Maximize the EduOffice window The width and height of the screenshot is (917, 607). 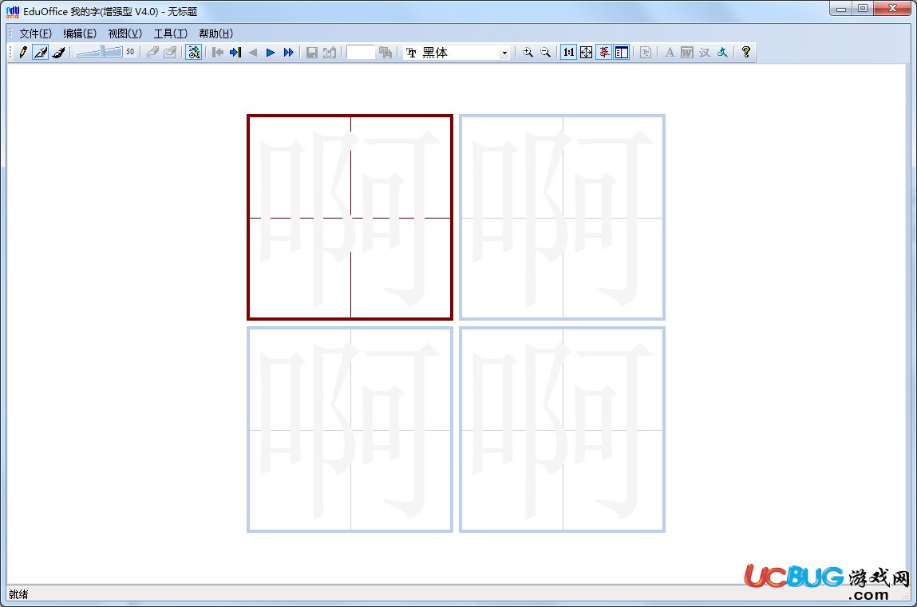point(863,9)
